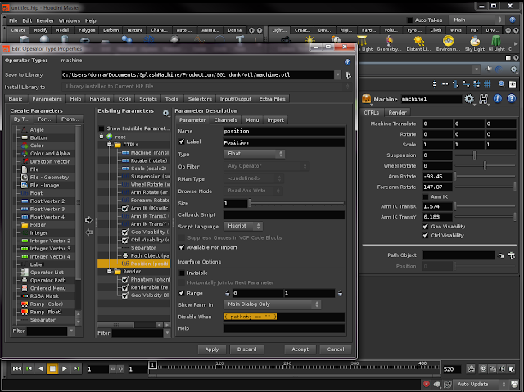Click the Cancel button
This screenshot has height=392, width=524.
(336, 349)
